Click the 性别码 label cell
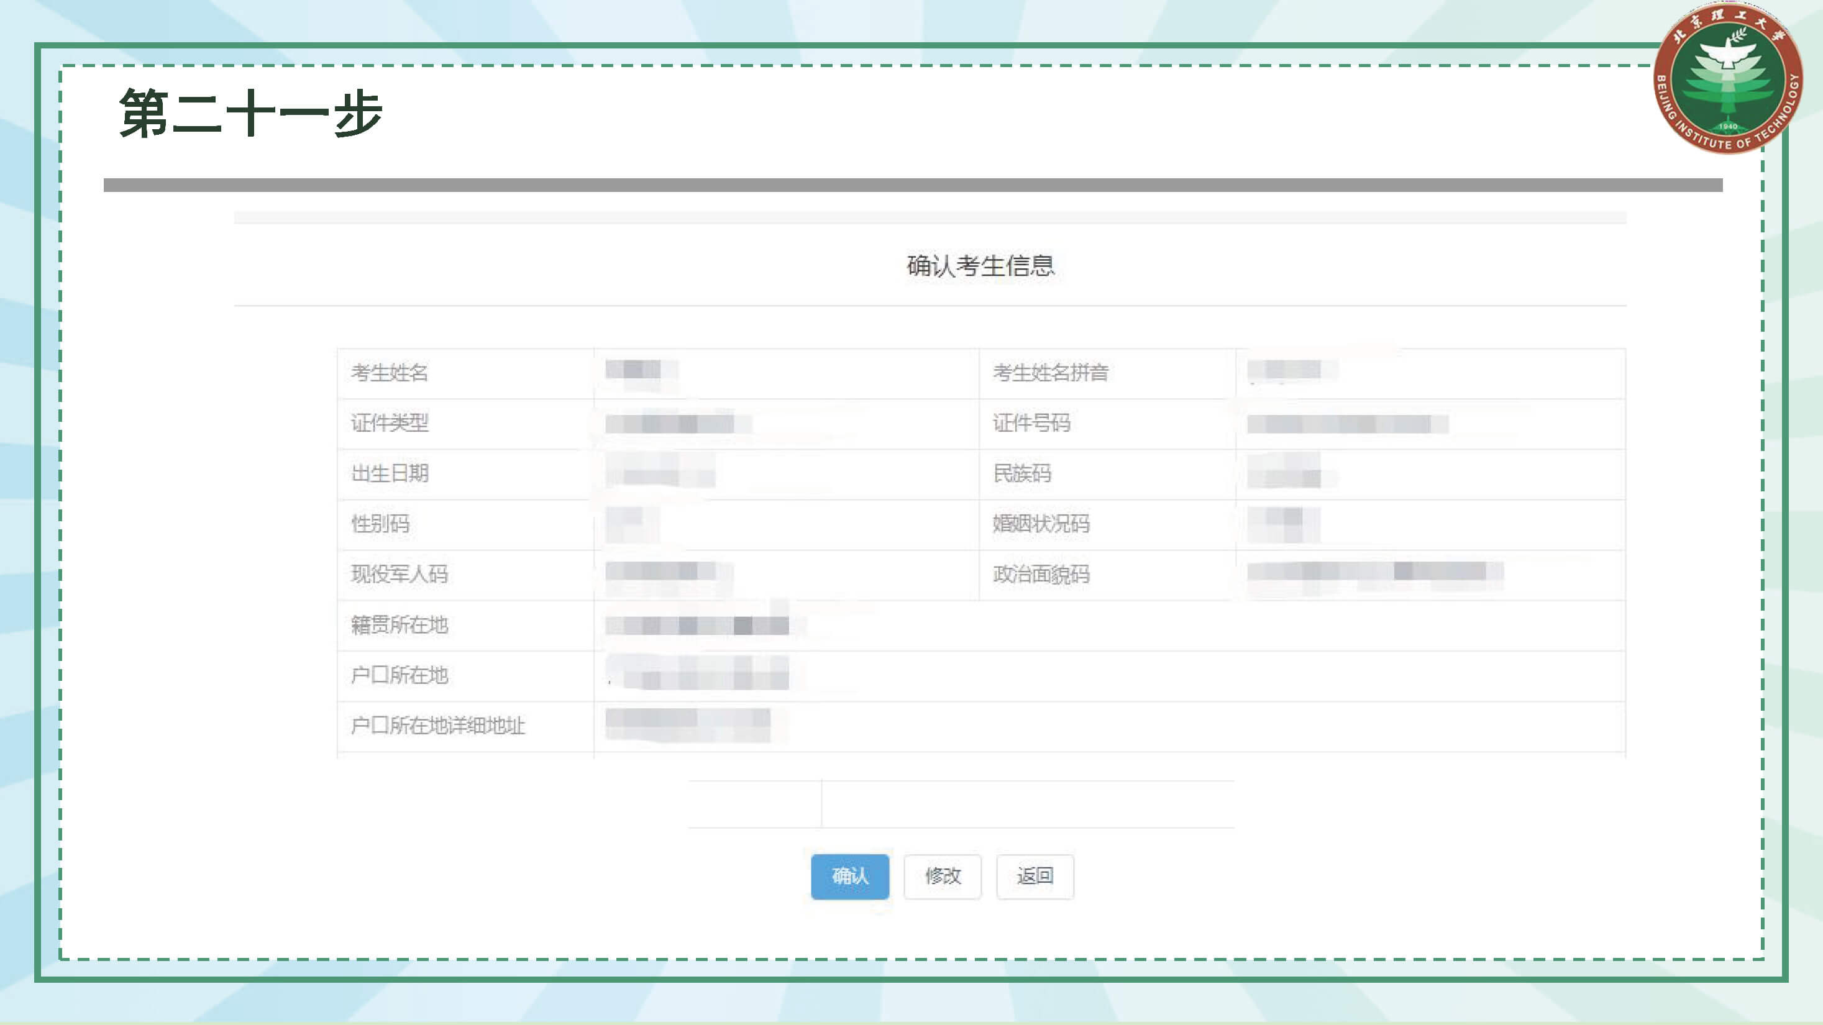 coord(381,524)
